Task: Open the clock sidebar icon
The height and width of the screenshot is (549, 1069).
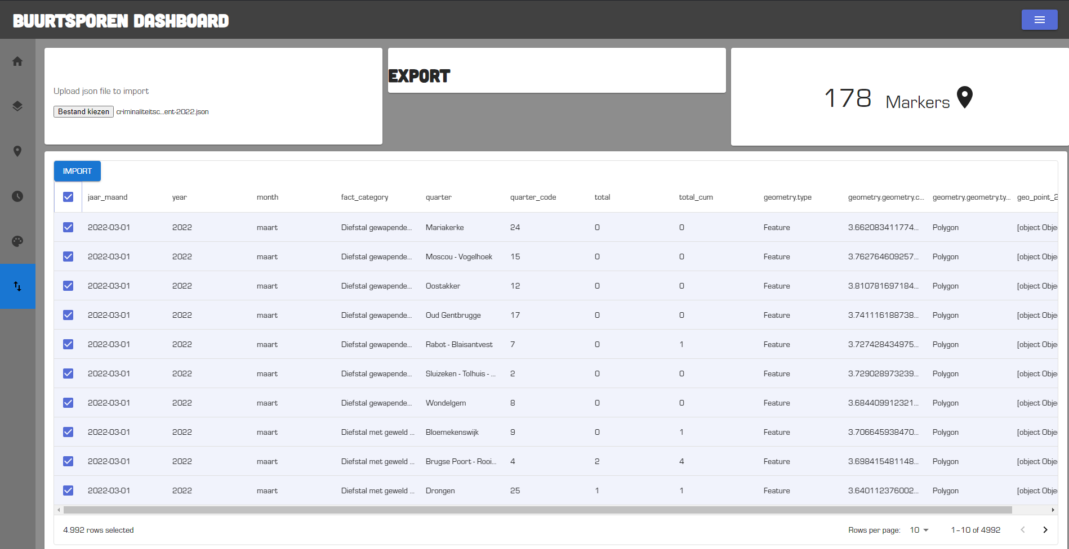Action: [x=17, y=196]
